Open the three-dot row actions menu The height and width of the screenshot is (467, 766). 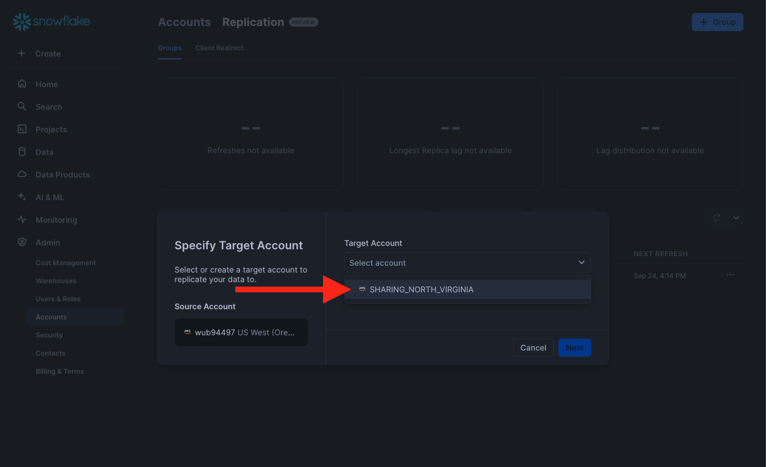[730, 275]
